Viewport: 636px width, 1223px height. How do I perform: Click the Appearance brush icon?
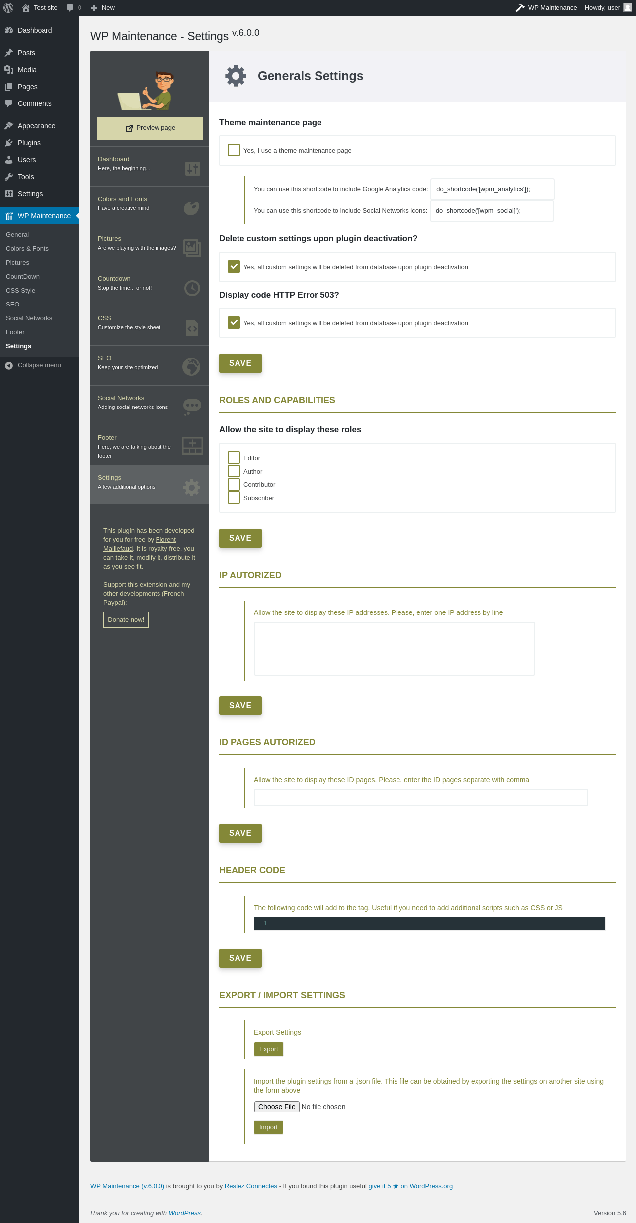(9, 126)
